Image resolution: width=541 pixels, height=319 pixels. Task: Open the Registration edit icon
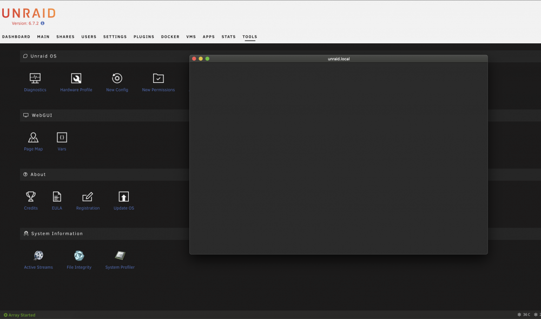click(x=88, y=197)
